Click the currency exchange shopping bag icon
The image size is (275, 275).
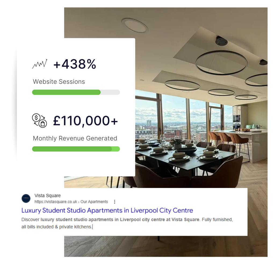pos(39,121)
